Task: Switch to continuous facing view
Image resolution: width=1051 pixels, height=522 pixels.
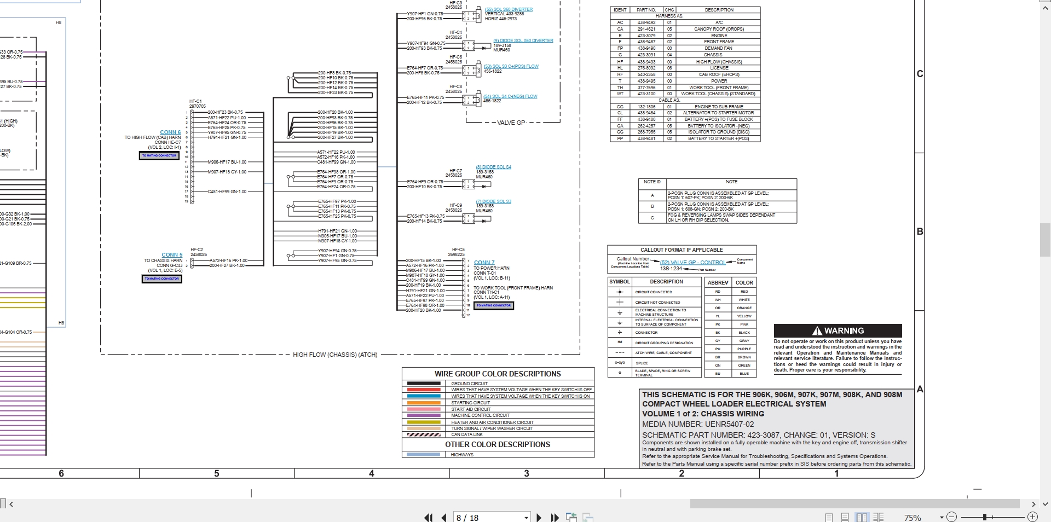Action: click(x=879, y=517)
